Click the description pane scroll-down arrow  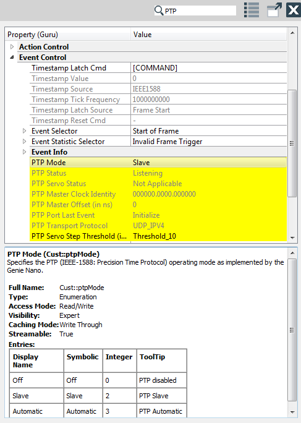pyautogui.click(x=292, y=412)
